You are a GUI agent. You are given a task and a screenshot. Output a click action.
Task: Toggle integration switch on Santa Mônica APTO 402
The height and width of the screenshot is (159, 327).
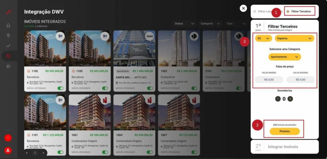coord(150,88)
